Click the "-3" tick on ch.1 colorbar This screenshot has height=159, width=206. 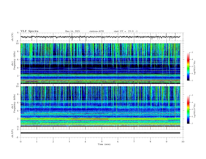[x=192, y=52]
